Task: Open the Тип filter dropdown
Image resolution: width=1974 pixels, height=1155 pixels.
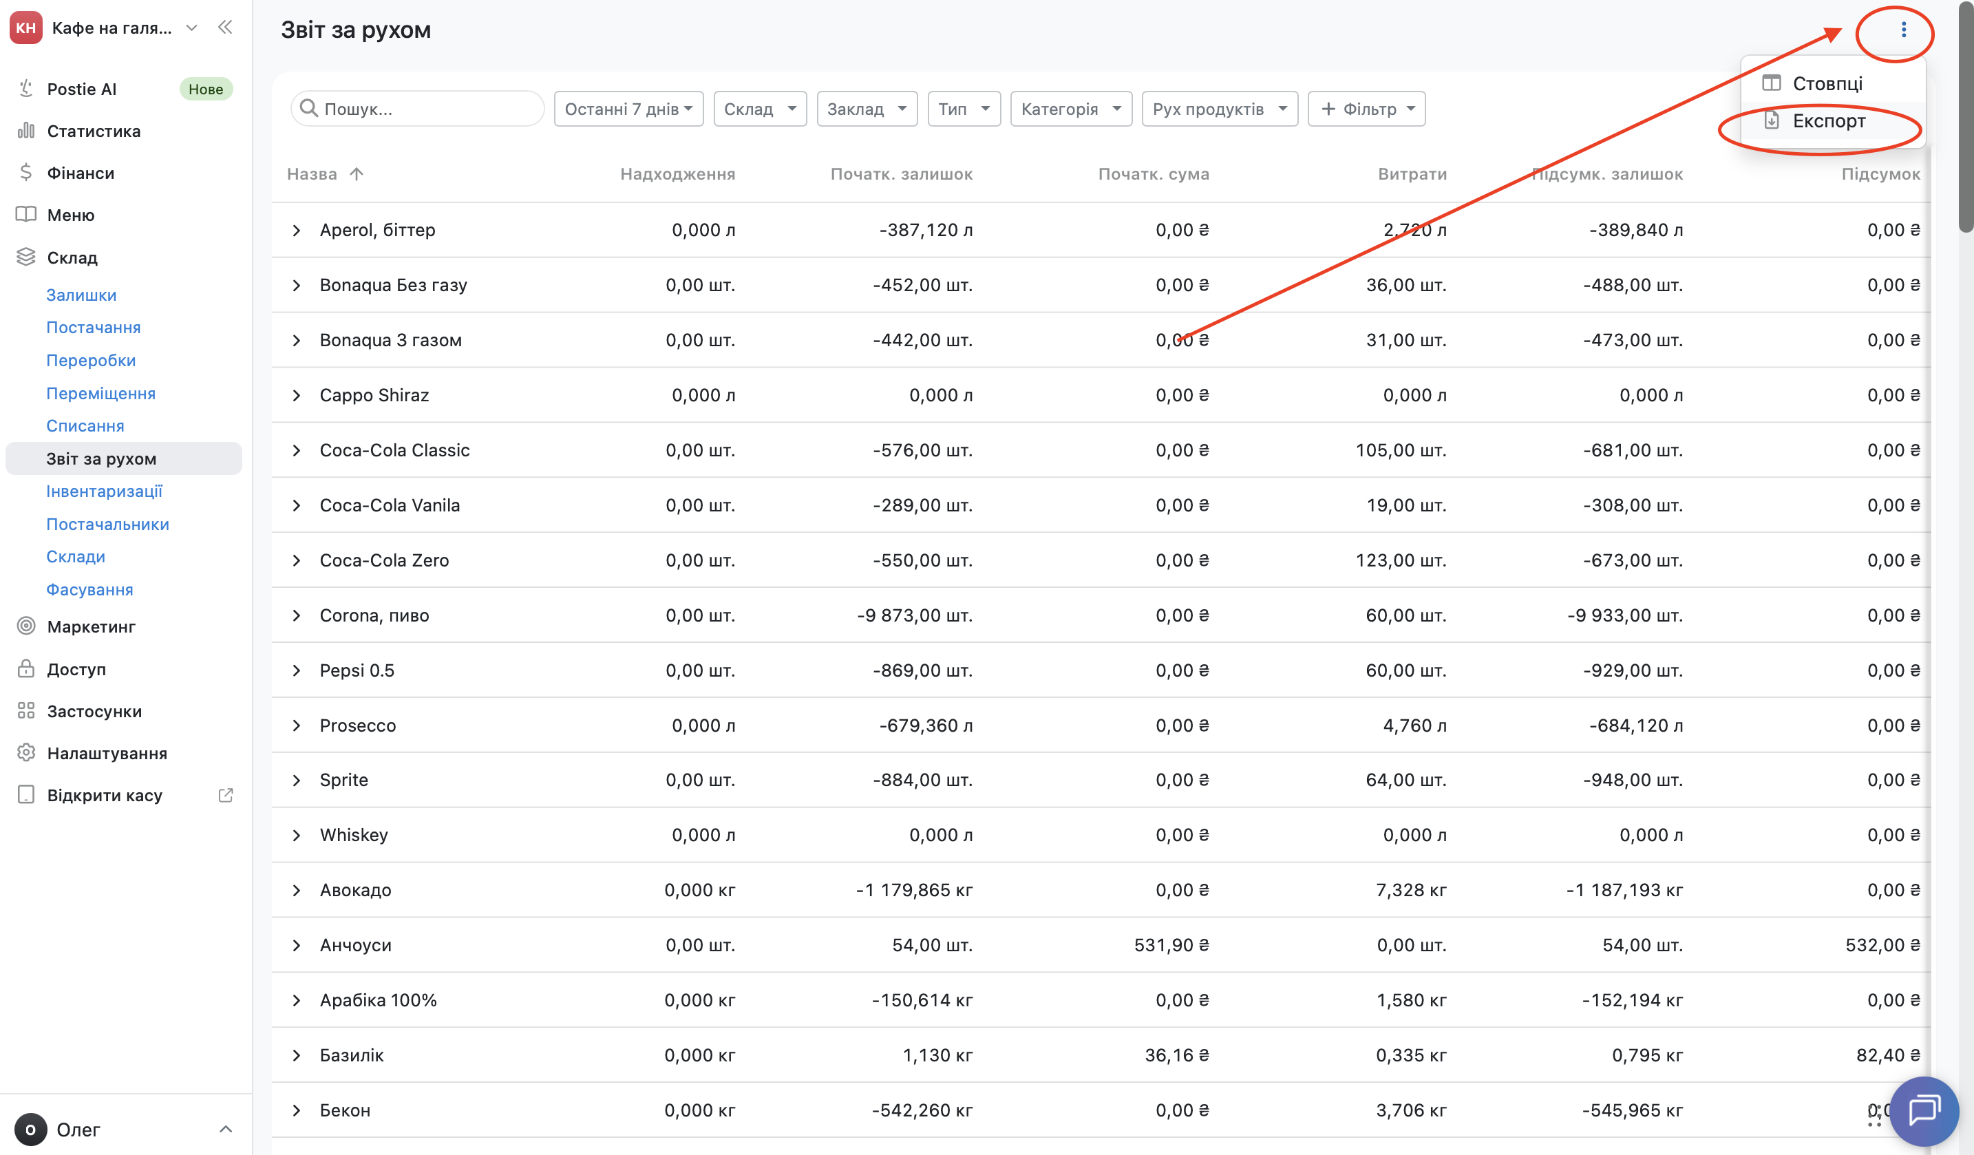Action: pos(964,109)
